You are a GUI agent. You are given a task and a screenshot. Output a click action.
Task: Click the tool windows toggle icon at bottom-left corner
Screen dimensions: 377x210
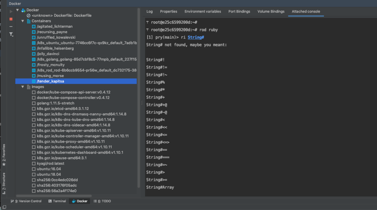click(x=4, y=207)
